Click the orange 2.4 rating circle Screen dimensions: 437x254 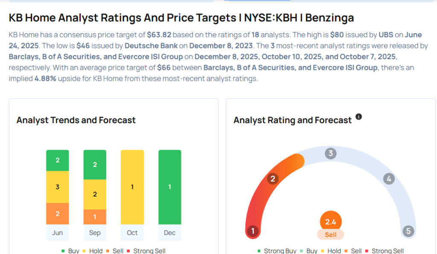[x=331, y=222]
